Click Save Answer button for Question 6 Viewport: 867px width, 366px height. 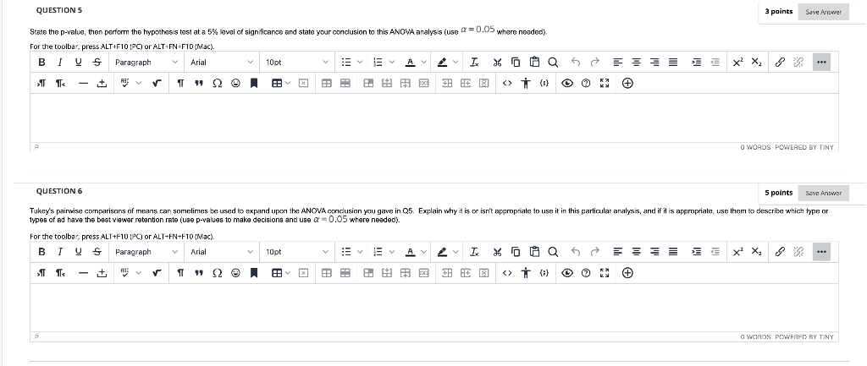pyautogui.click(x=823, y=194)
